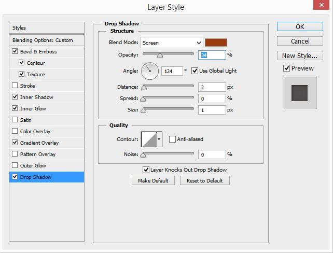The height and width of the screenshot is (253, 333).
Task: Click Reset to Default button
Action: (205, 180)
